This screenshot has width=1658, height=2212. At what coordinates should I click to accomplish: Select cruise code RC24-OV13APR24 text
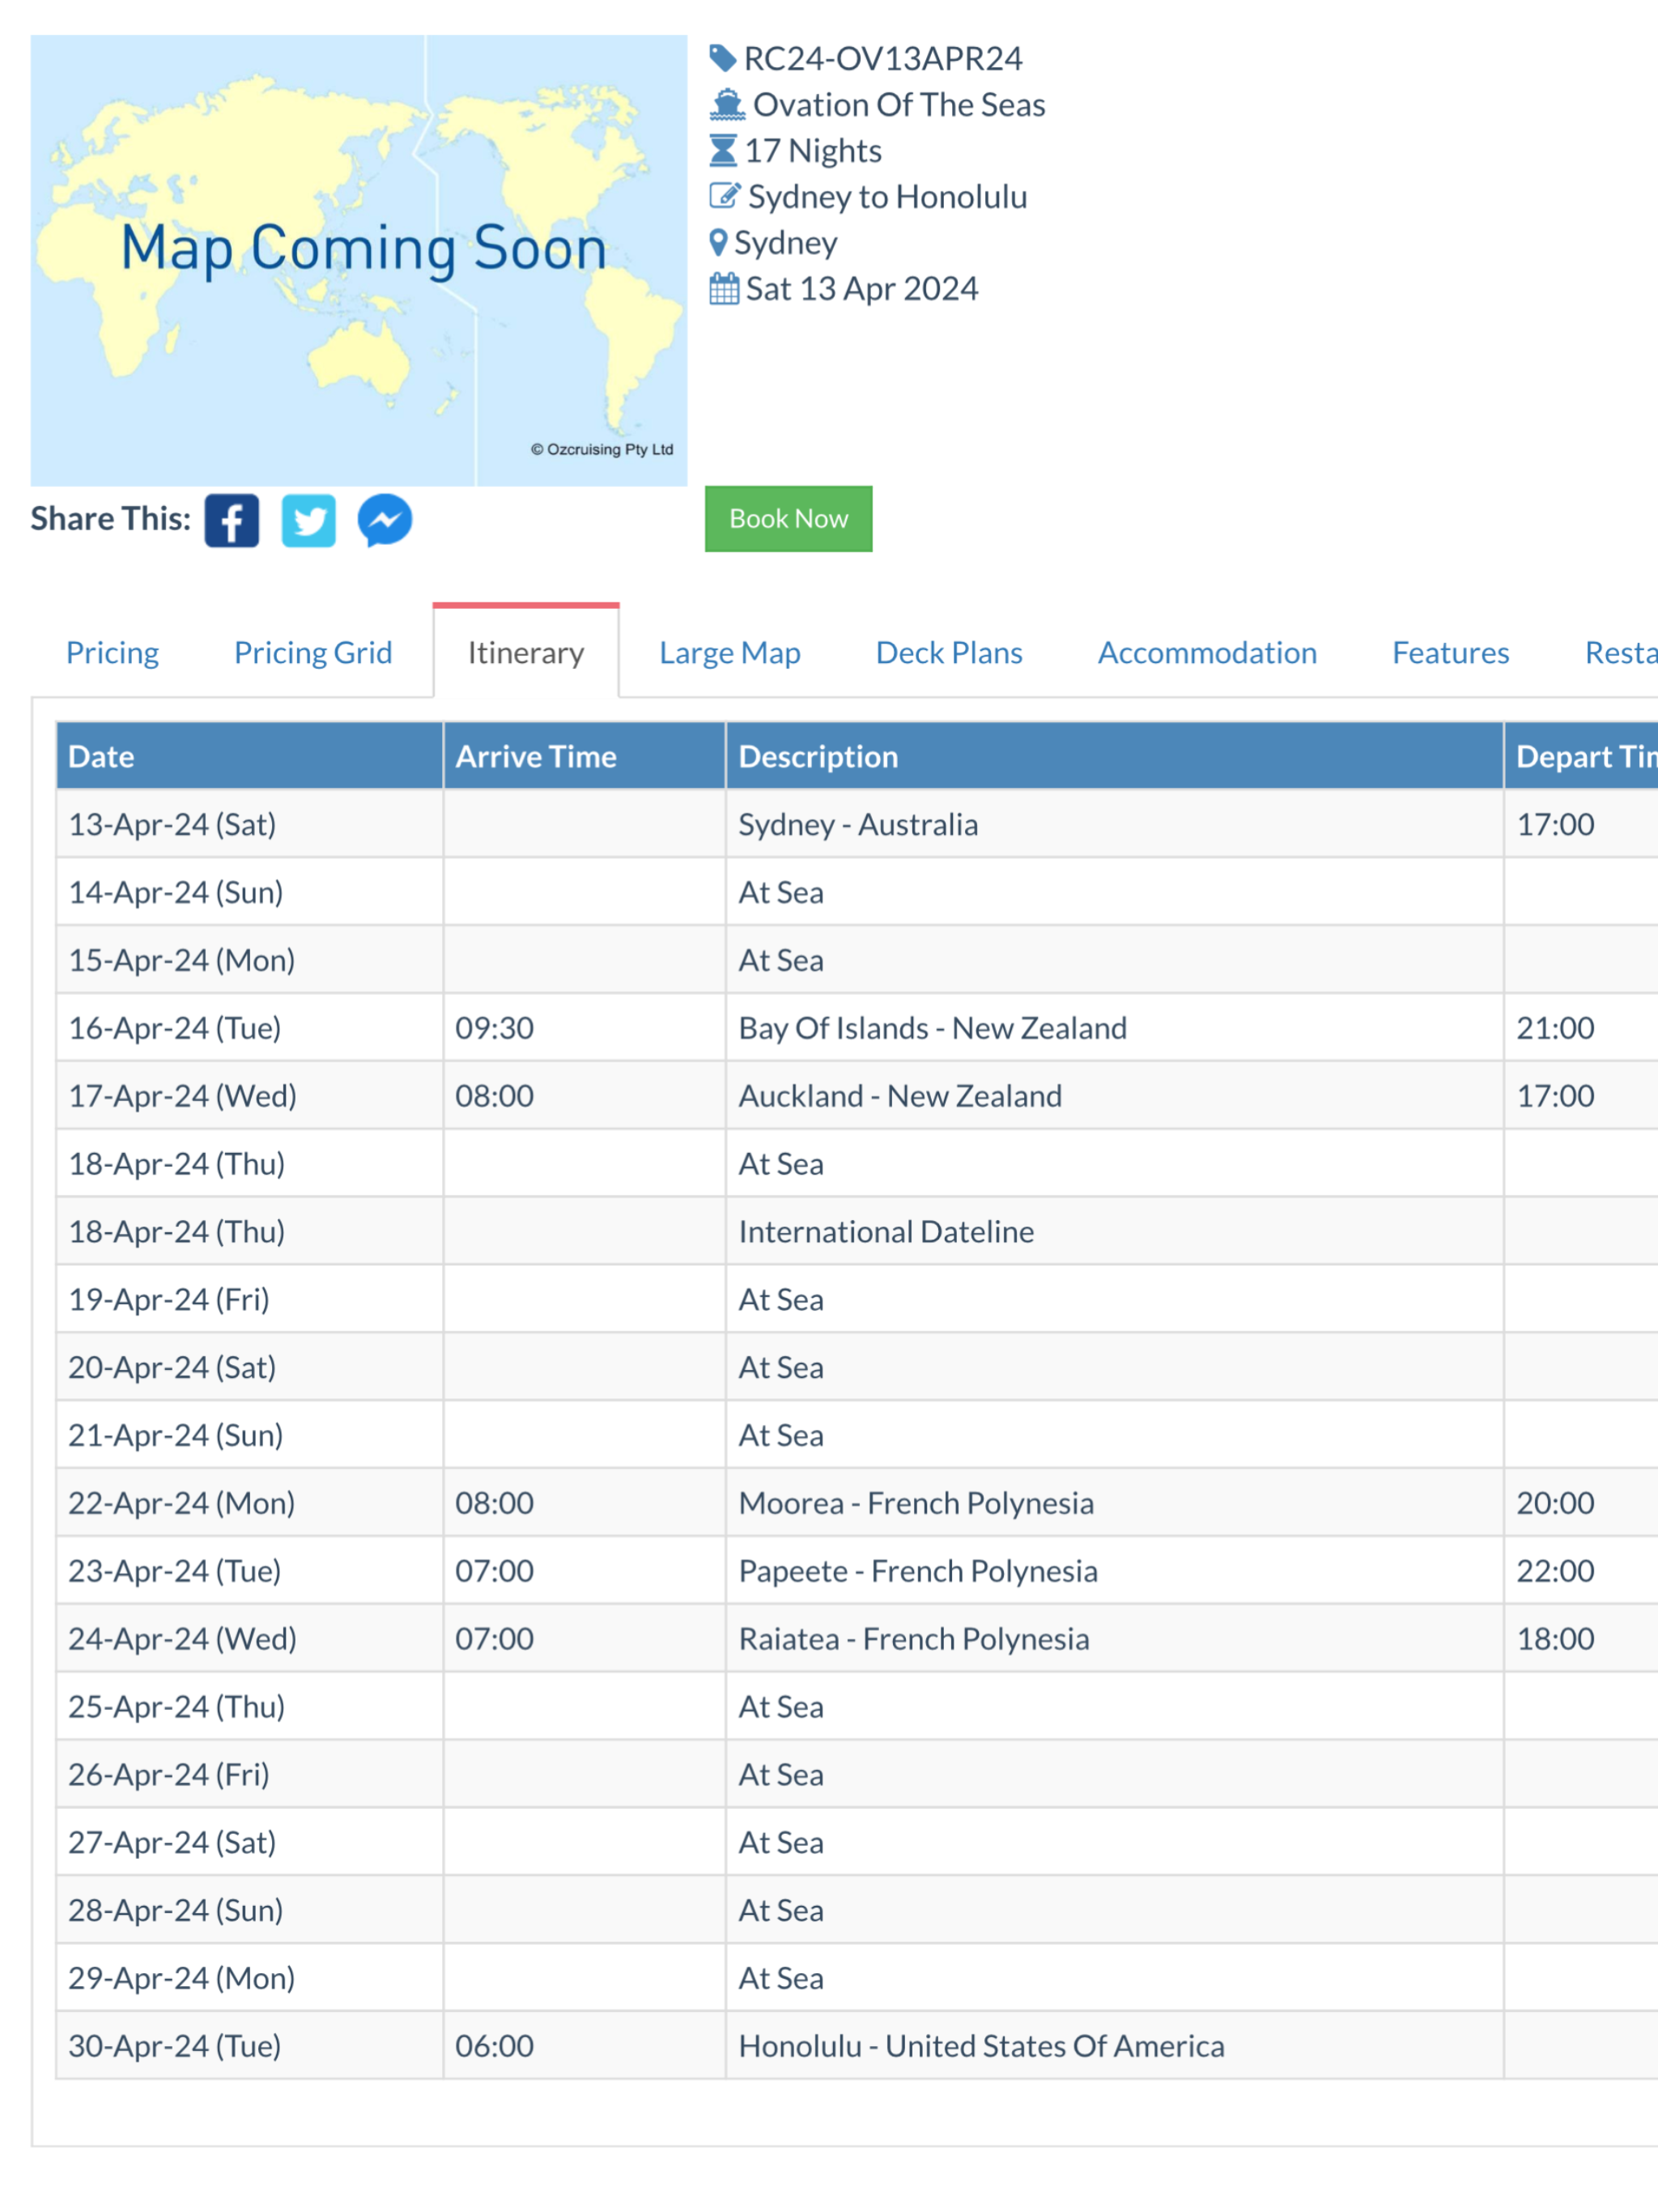pyautogui.click(x=883, y=59)
